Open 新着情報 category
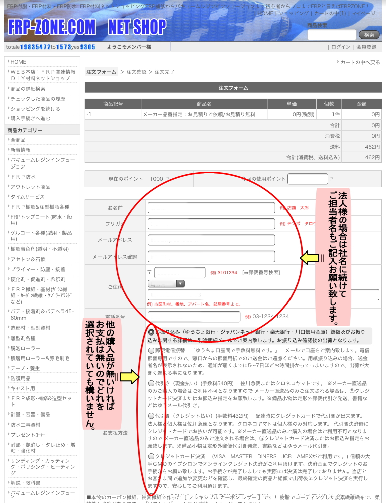 (20, 150)
